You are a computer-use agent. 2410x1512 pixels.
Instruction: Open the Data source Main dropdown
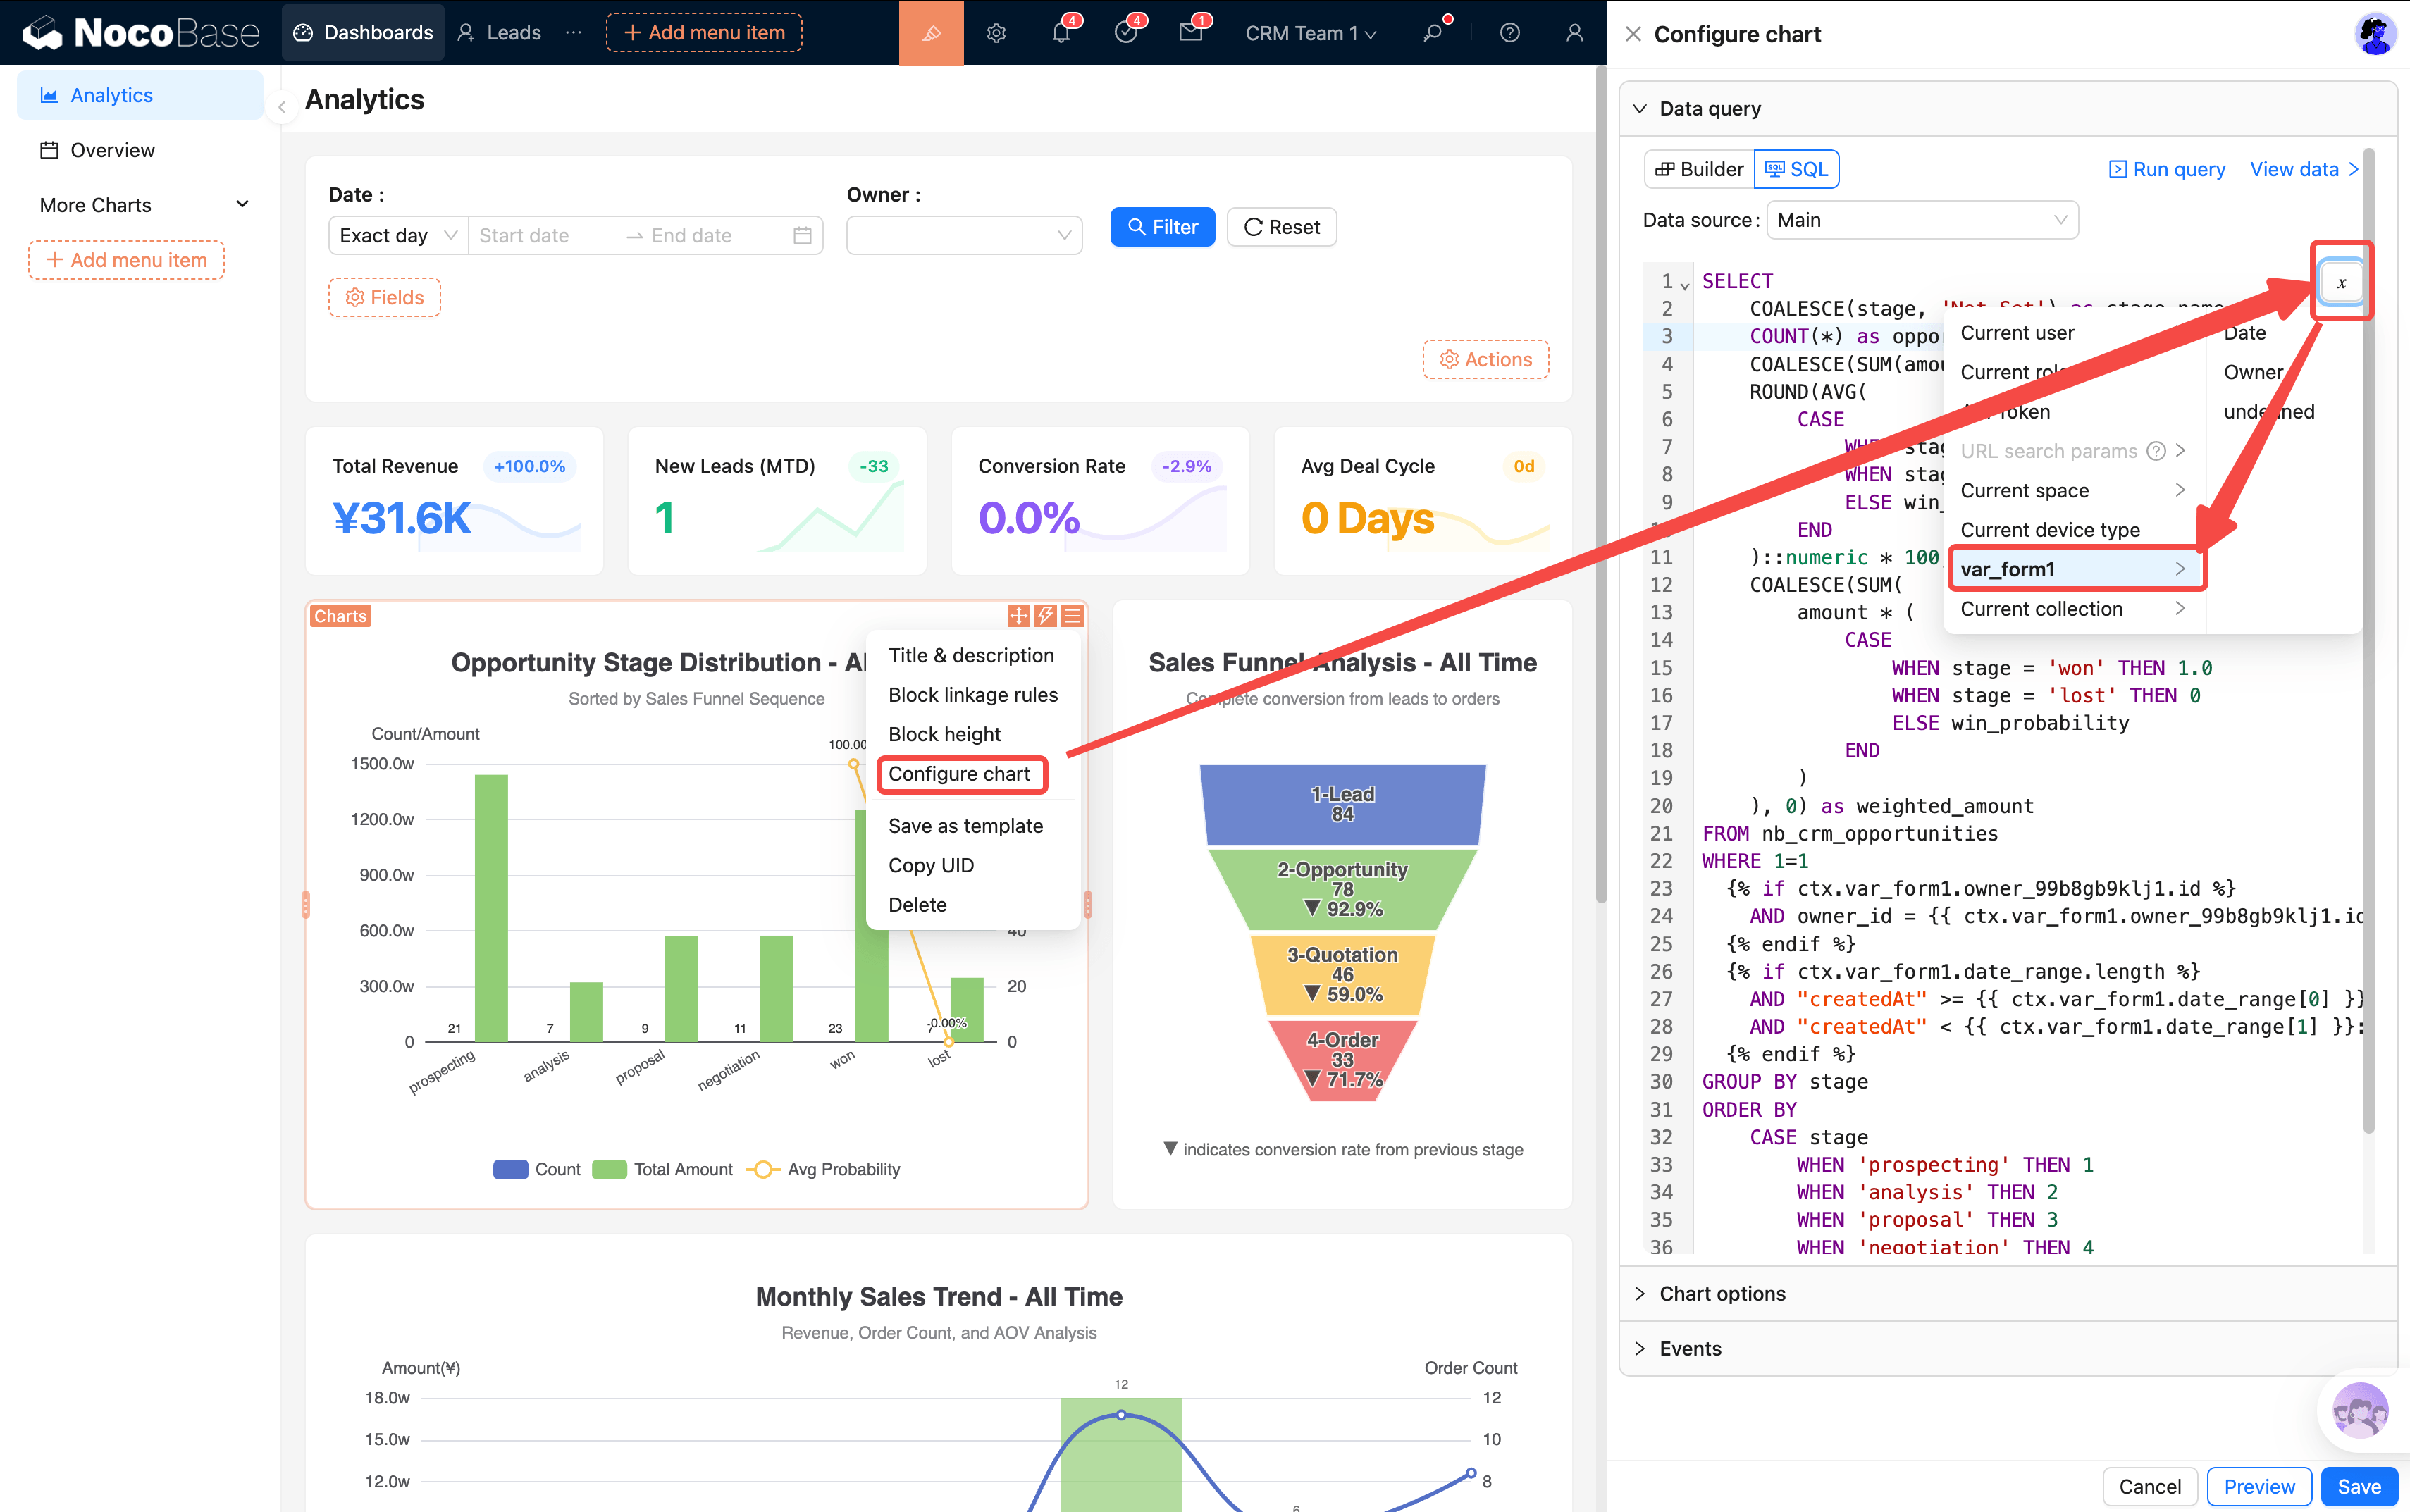point(1921,220)
